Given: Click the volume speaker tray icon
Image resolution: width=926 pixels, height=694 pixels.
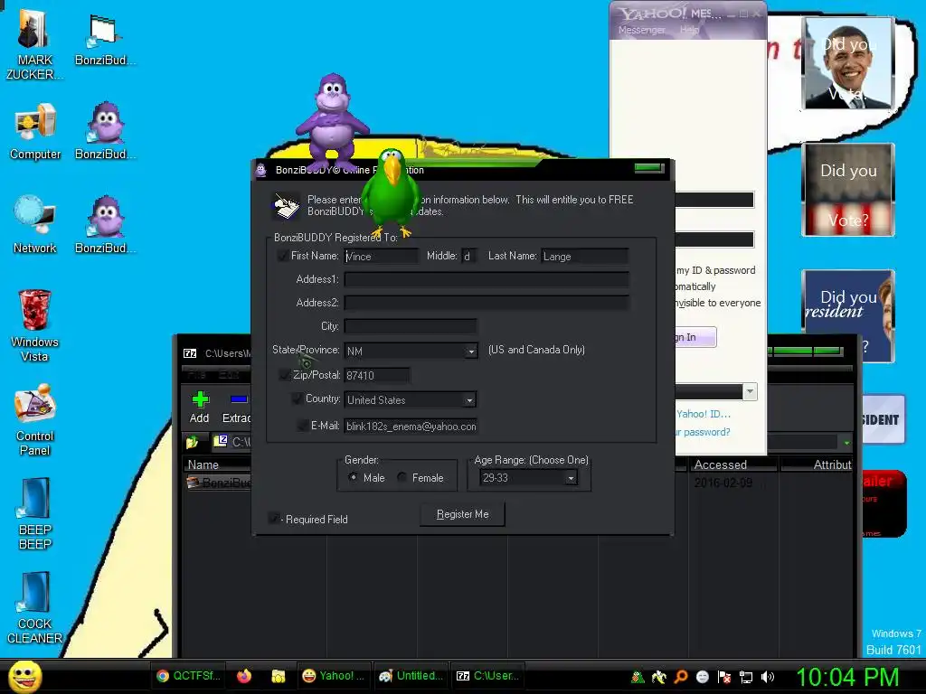Looking at the screenshot, I should pos(767,677).
